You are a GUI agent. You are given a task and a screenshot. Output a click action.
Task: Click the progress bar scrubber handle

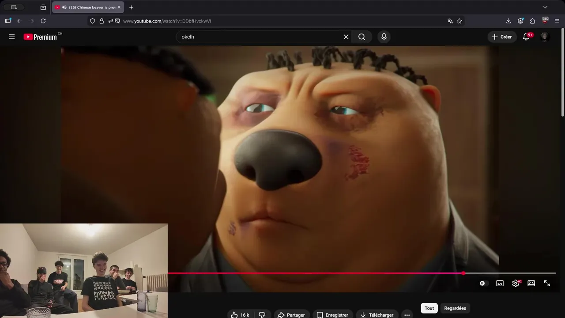[463, 273]
